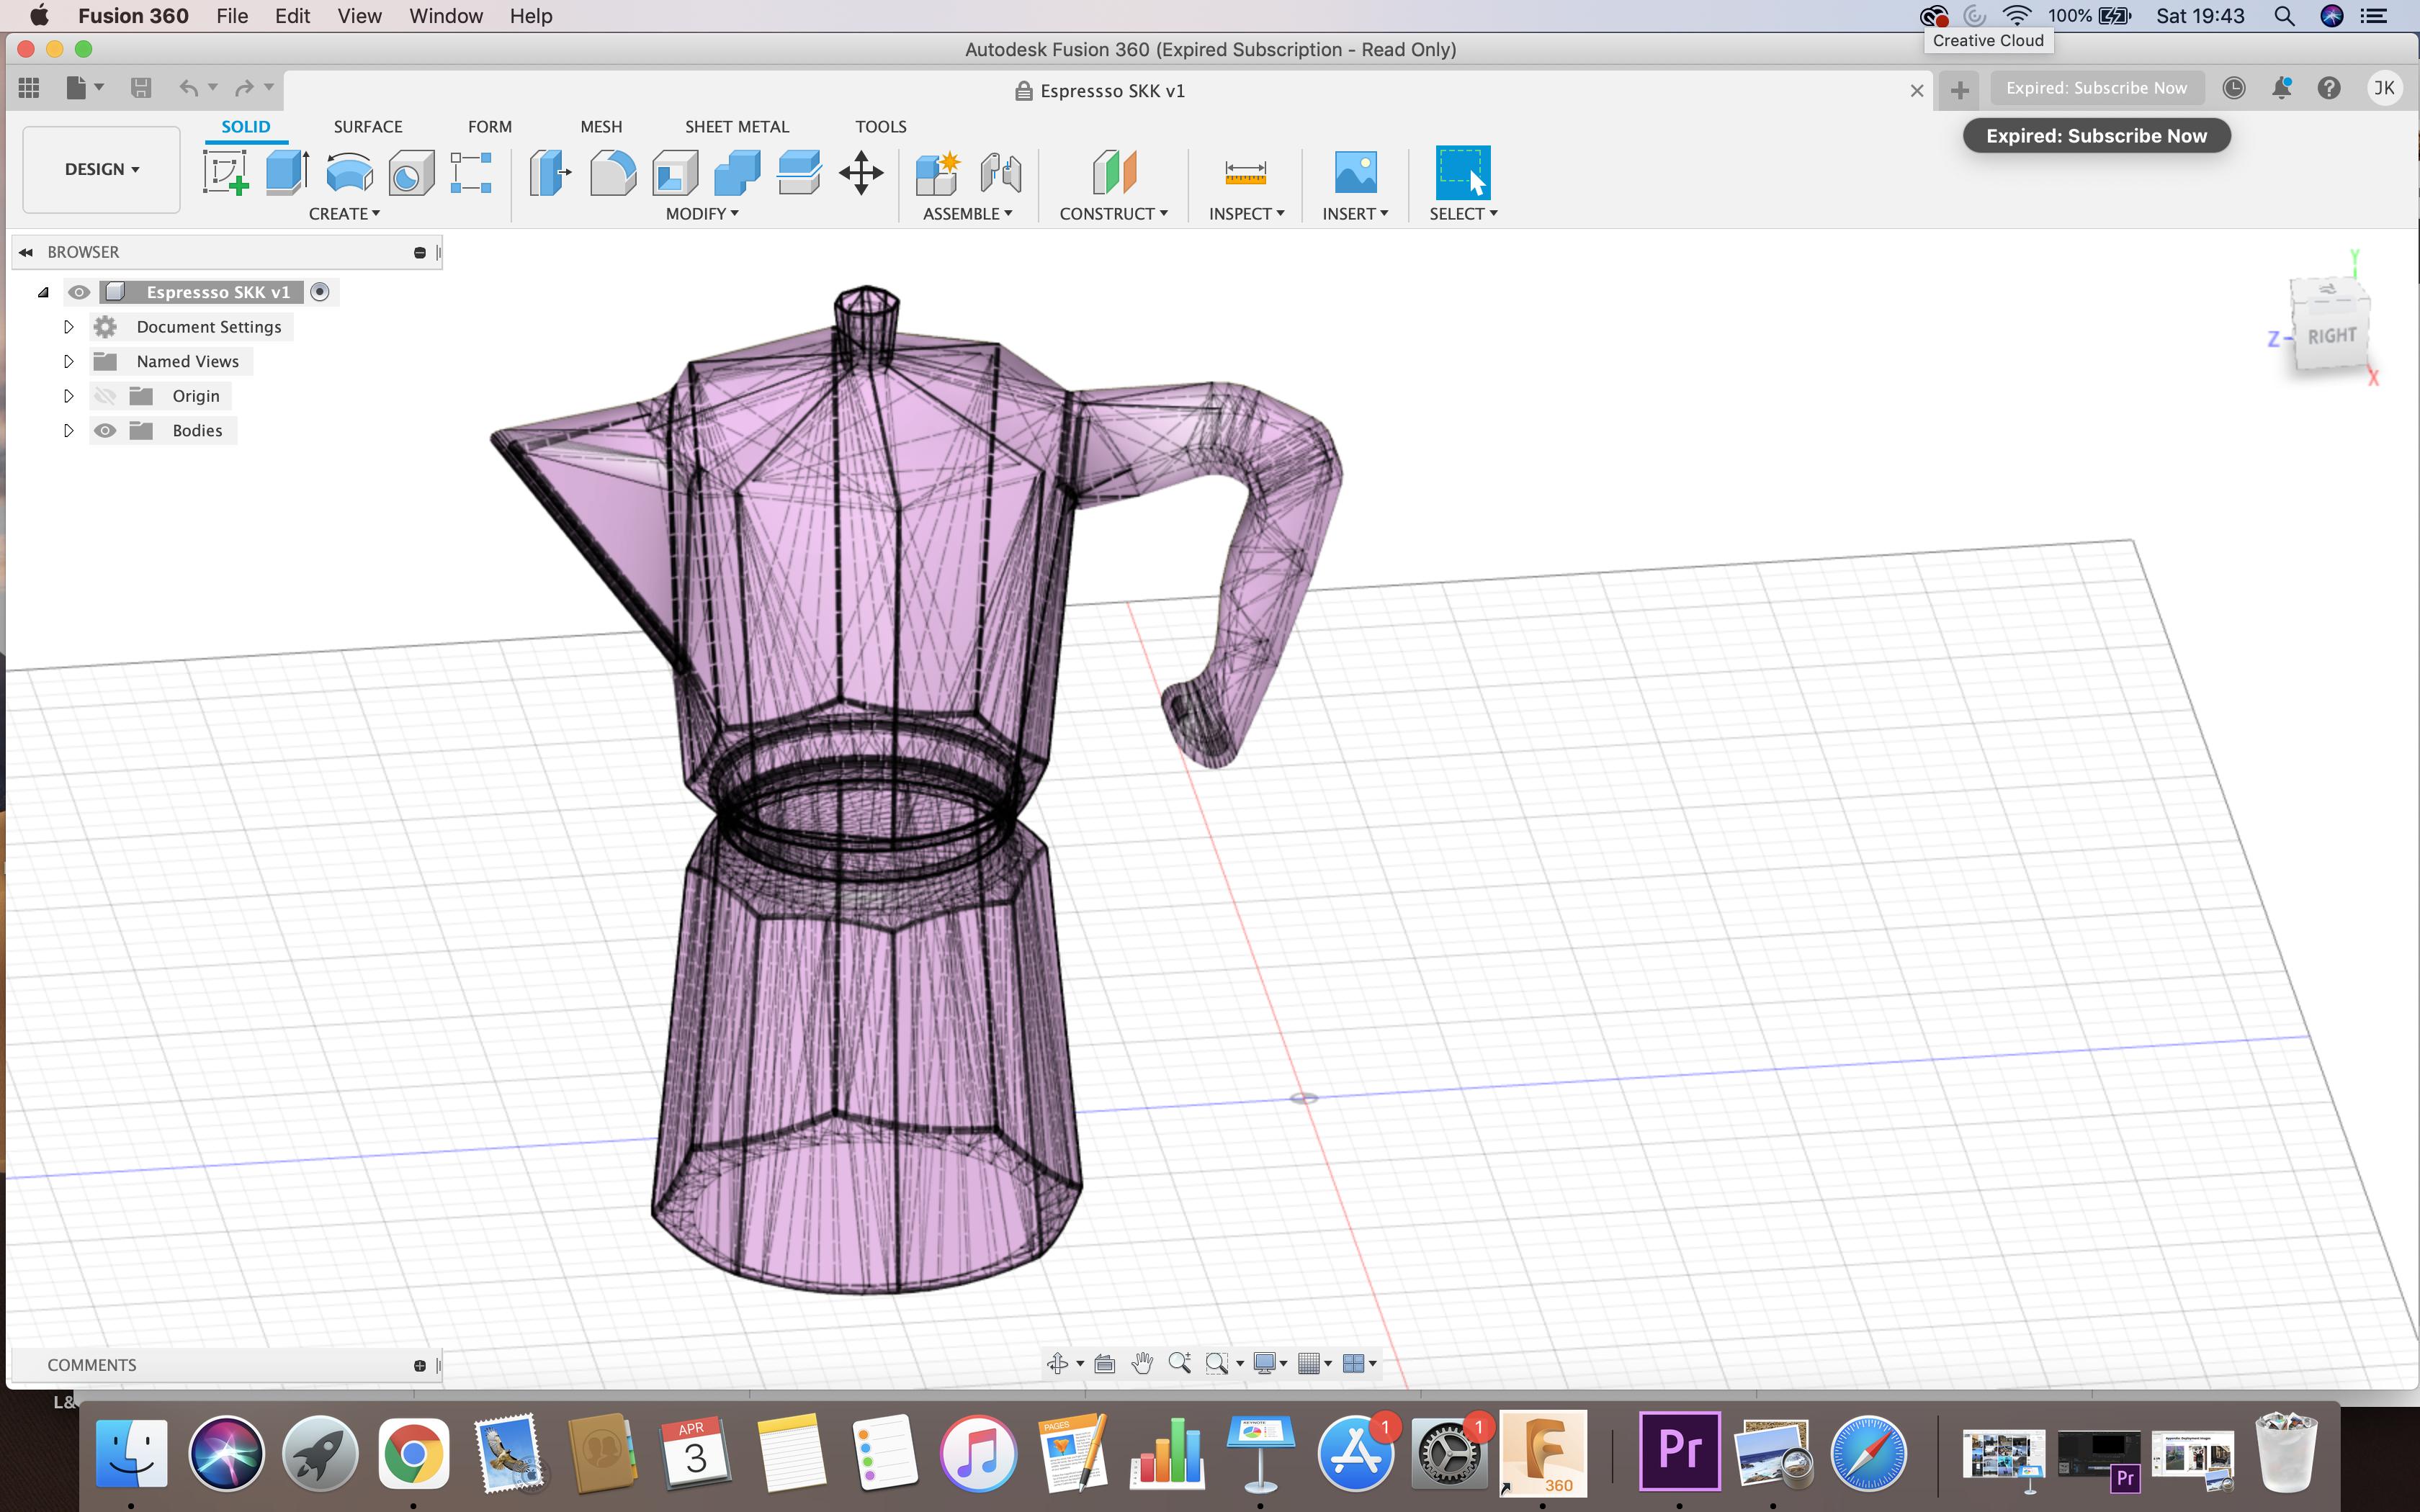Collapse the Browser panel arrows

coord(26,252)
